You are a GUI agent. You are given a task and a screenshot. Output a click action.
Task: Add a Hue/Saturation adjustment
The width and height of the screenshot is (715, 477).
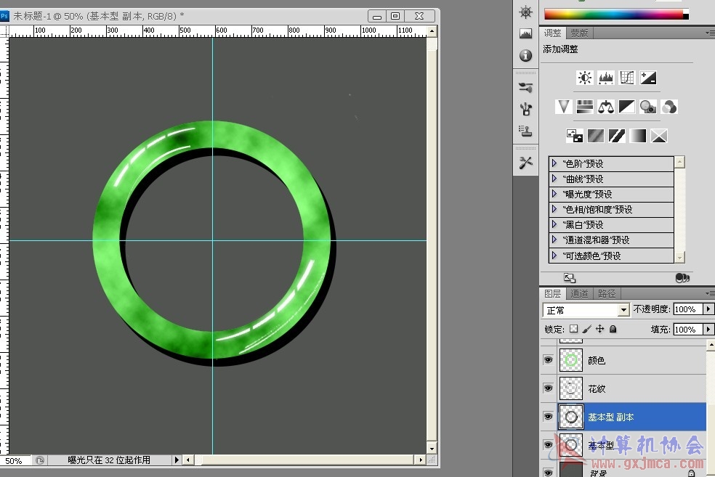(585, 107)
